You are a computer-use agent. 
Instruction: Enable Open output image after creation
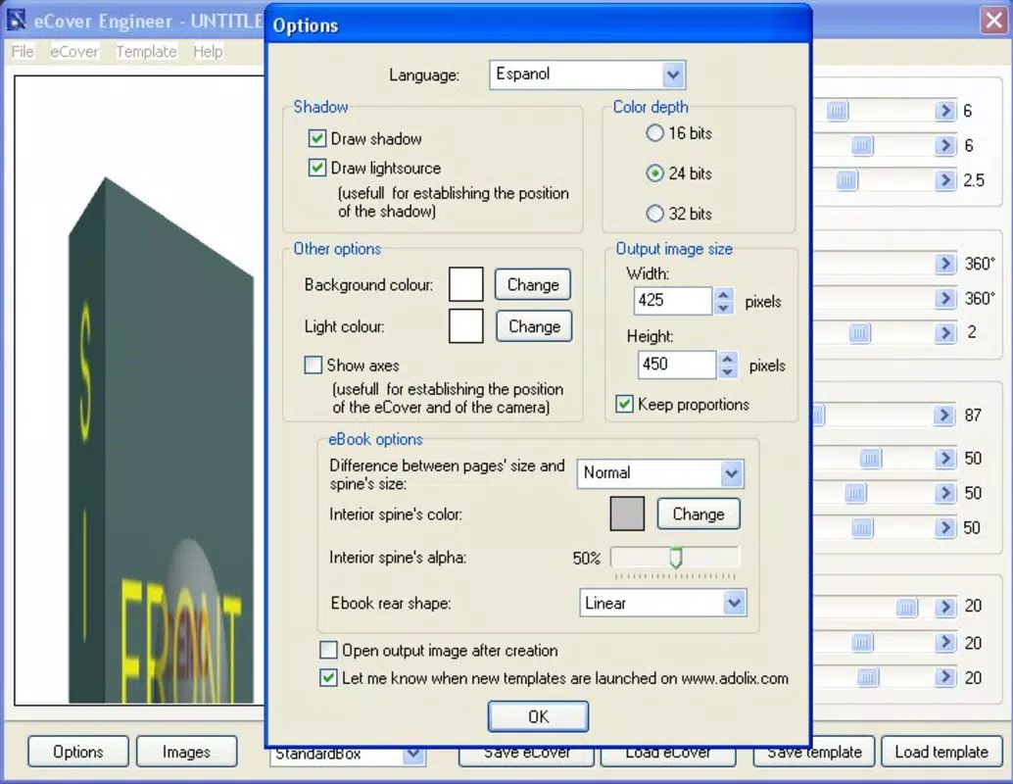(x=328, y=650)
